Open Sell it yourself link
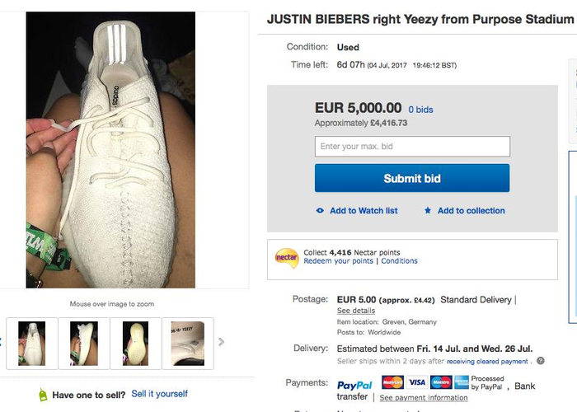577x412 pixels. pos(159,394)
